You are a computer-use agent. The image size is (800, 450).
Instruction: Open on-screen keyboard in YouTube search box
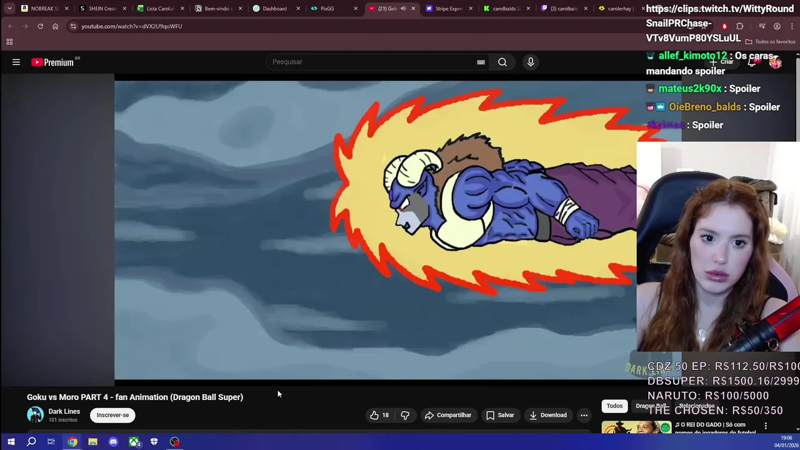coord(481,62)
